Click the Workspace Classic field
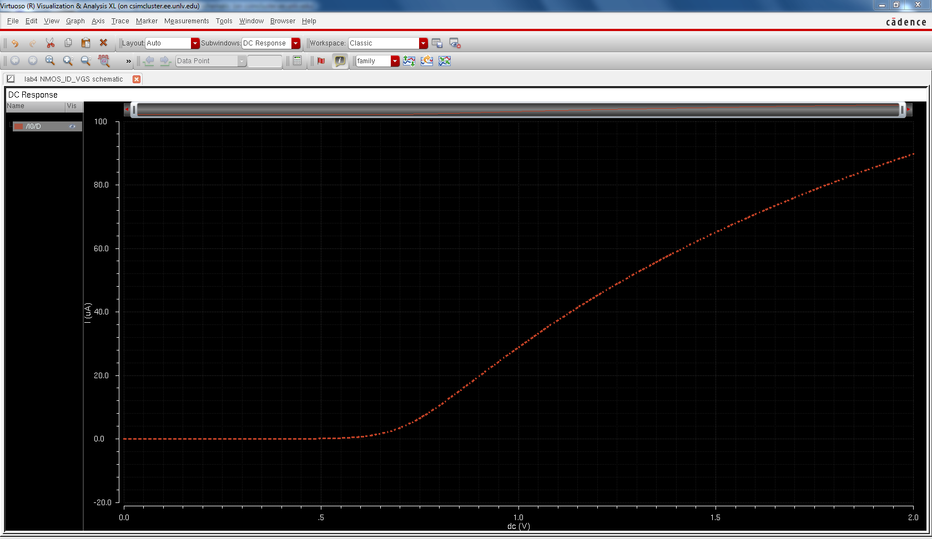This screenshot has width=932, height=539. point(384,43)
